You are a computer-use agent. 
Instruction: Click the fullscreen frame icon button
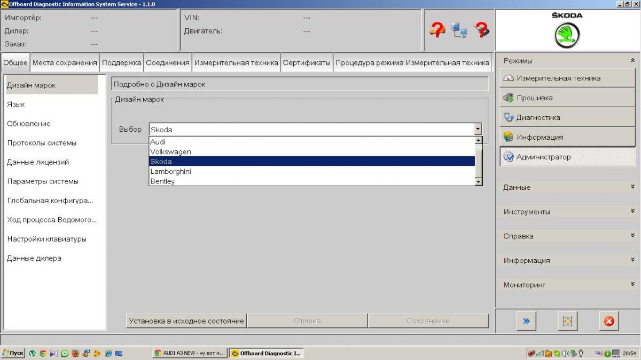pyautogui.click(x=567, y=321)
